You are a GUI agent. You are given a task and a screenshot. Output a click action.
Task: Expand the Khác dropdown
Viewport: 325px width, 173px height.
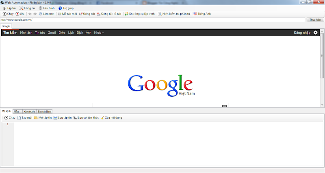click(x=99, y=33)
